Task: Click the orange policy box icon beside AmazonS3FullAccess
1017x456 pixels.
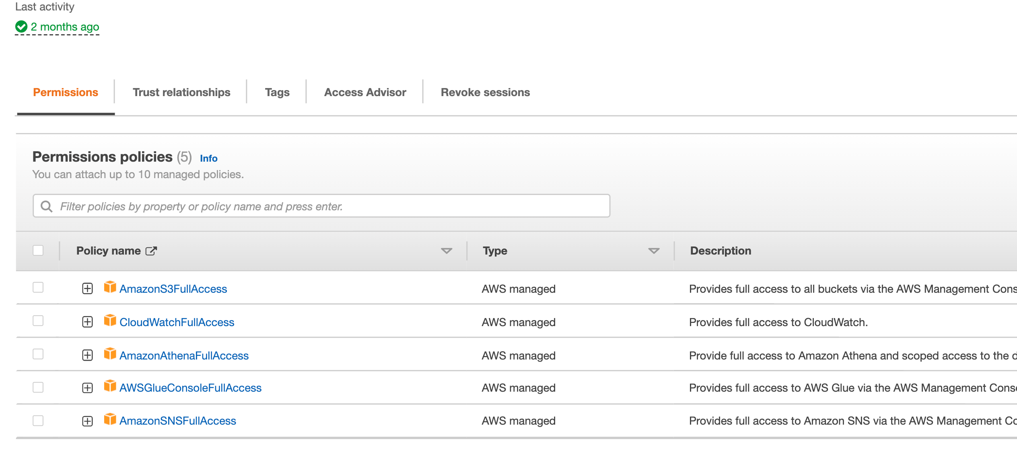Action: 110,287
